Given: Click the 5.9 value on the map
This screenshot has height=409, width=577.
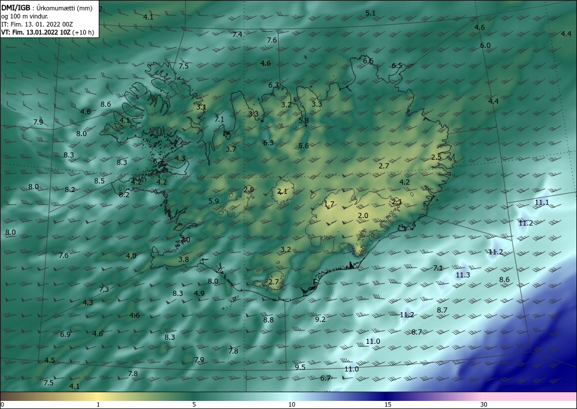Looking at the screenshot, I should [x=213, y=201].
